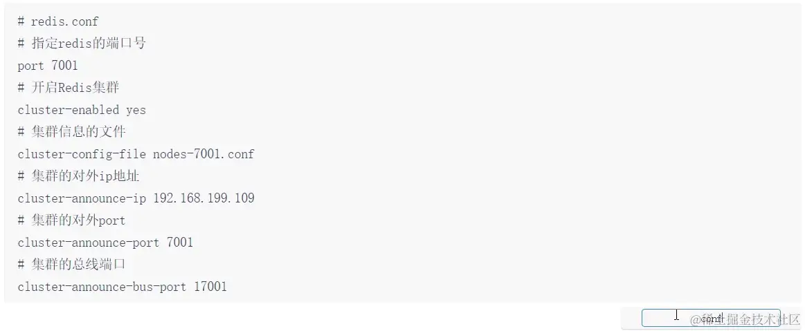Viewport: 805px width, 331px height.
Task: Click the '# redis.conf' comment line
Action: pyautogui.click(x=58, y=21)
